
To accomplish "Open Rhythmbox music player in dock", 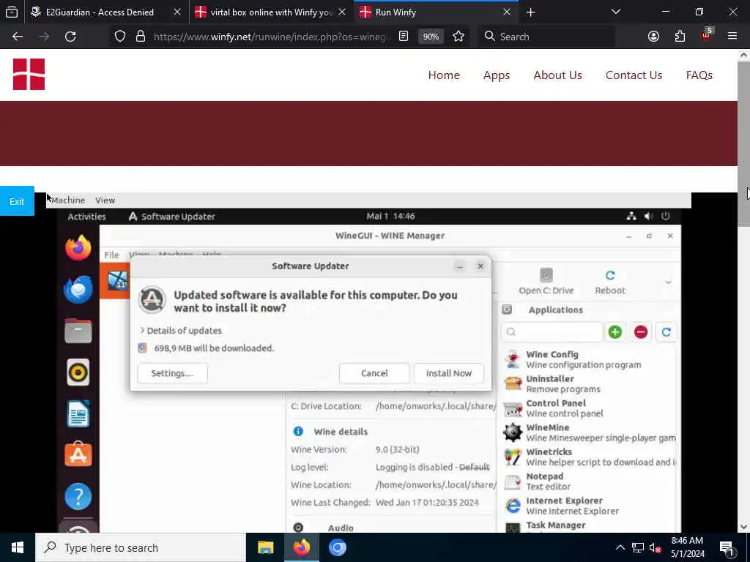I will click(78, 372).
